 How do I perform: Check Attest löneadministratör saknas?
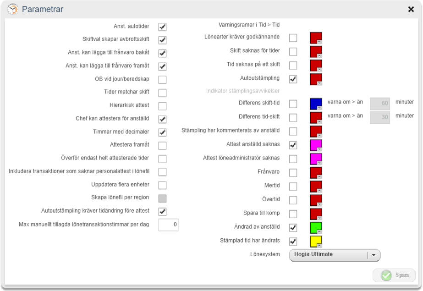click(293, 159)
